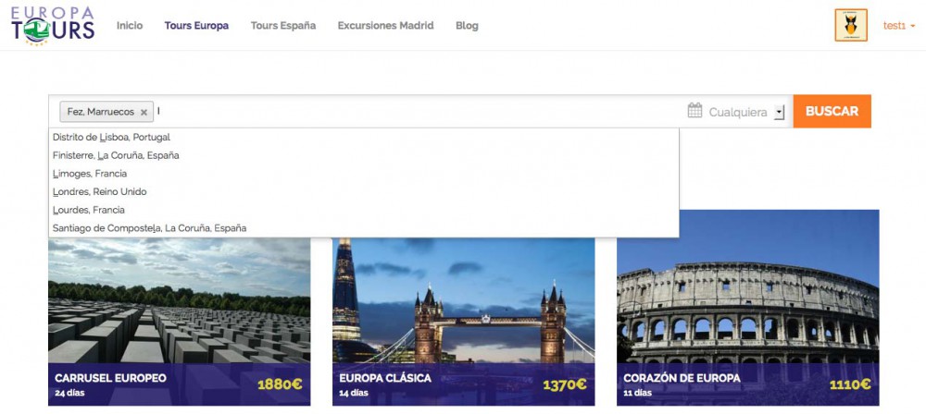Click the Europa Tours logo

point(53,26)
